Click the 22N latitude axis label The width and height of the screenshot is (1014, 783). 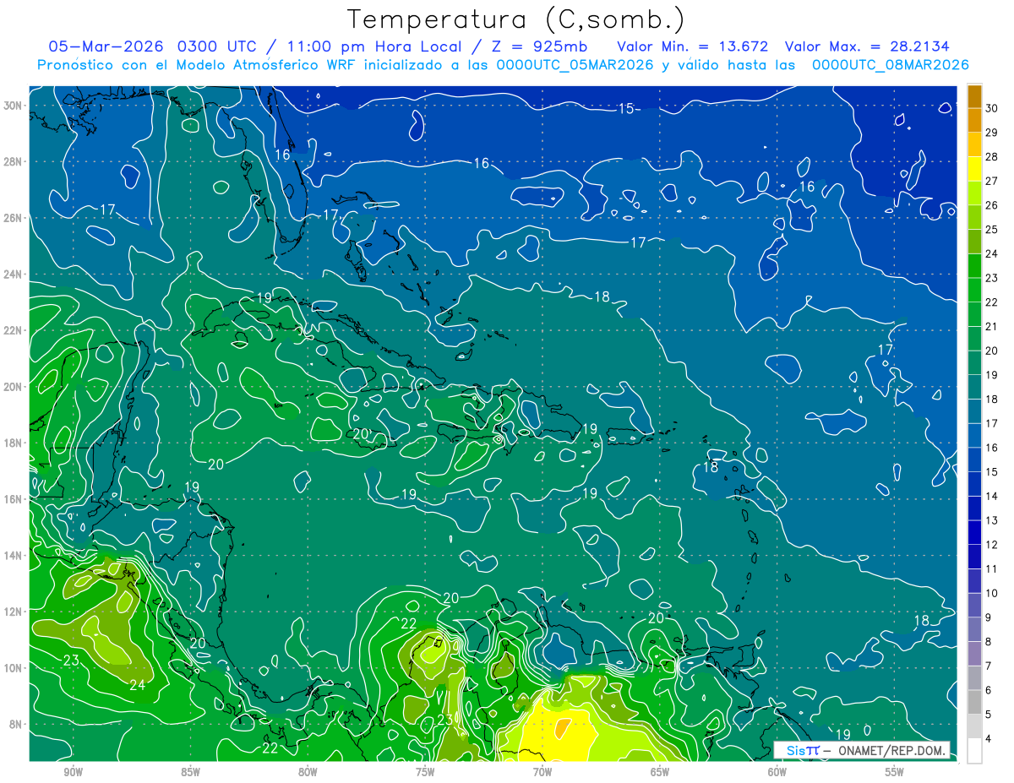click(x=14, y=330)
